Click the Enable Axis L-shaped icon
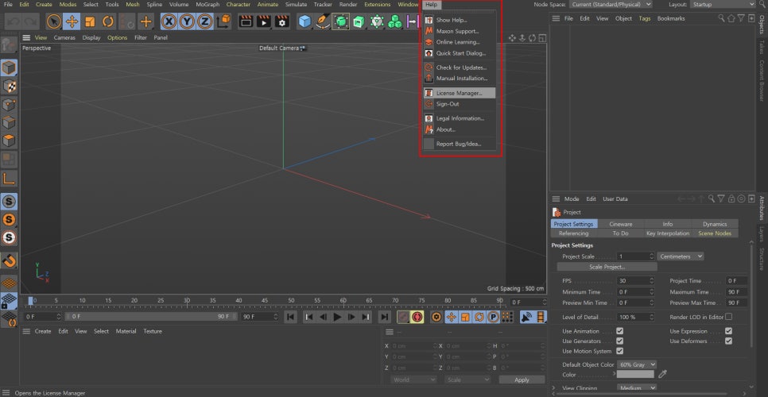The height and width of the screenshot is (397, 768). [9, 179]
